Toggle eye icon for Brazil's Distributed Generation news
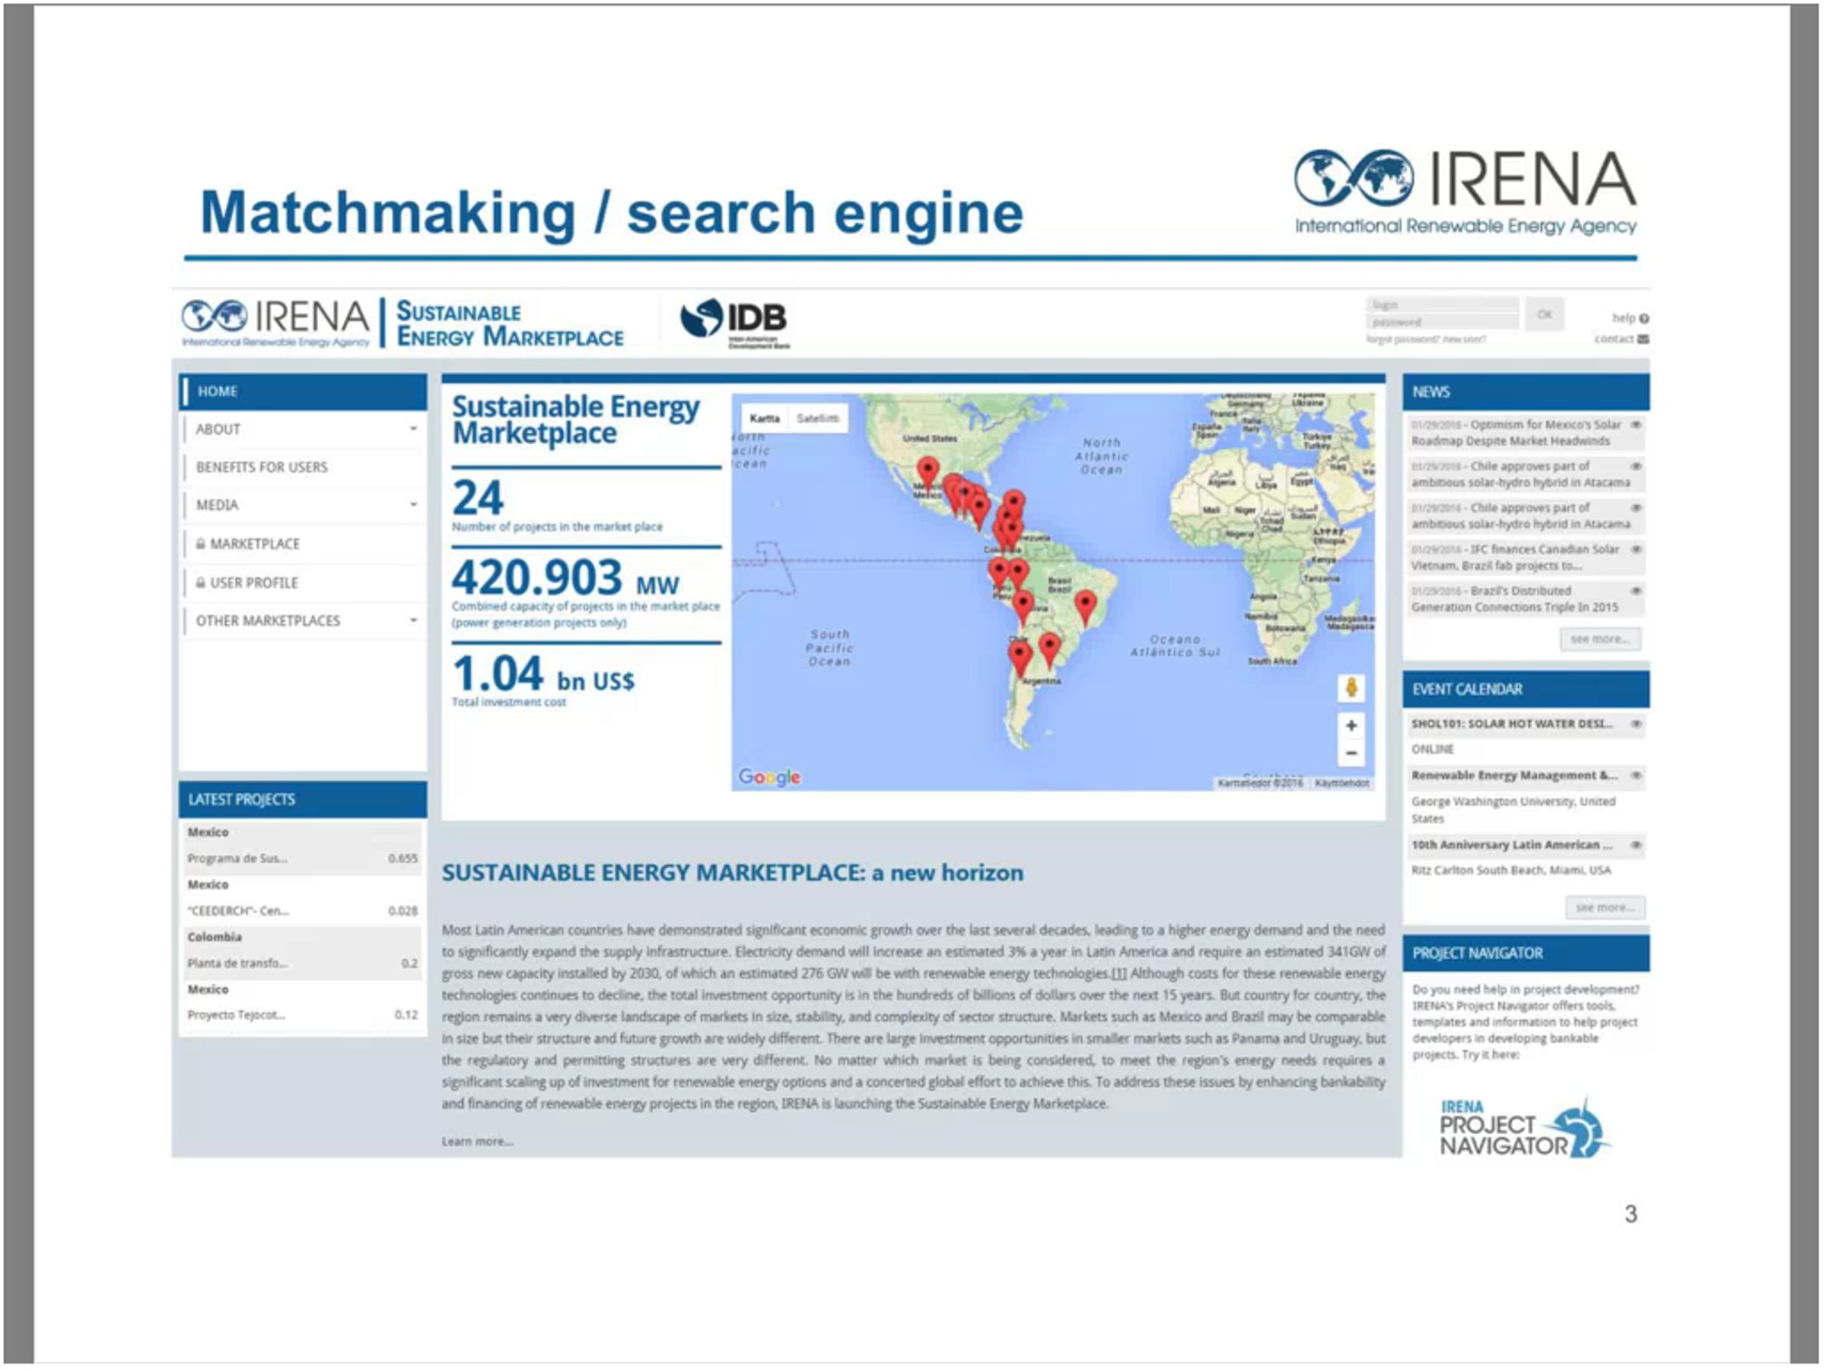This screenshot has width=1826, height=1369. [1635, 591]
